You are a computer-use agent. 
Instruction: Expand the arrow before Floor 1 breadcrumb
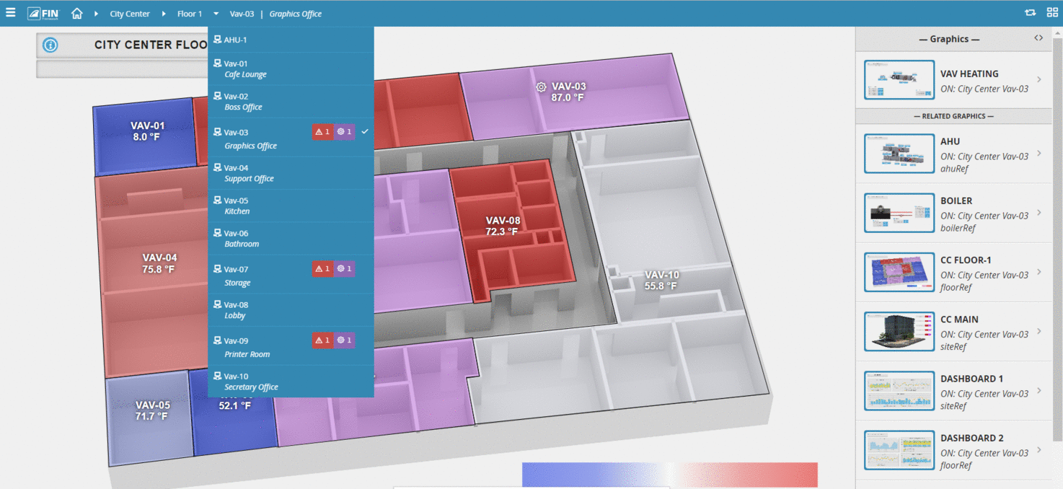coord(164,14)
